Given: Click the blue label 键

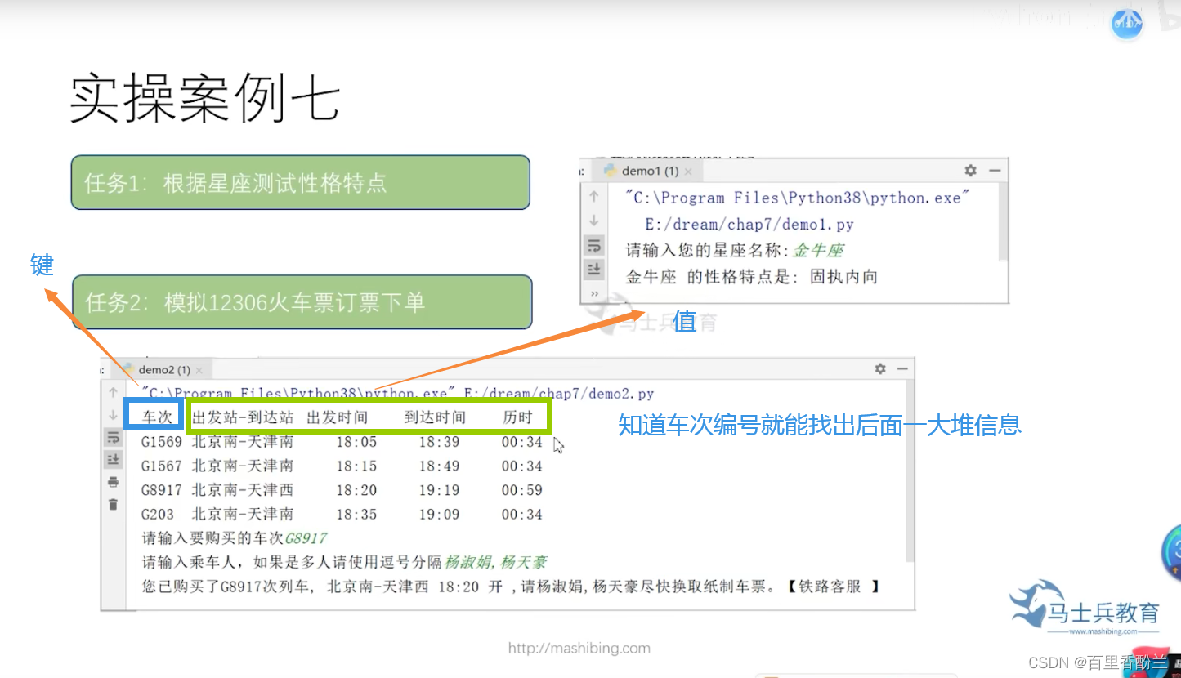Looking at the screenshot, I should pyautogui.click(x=42, y=265).
